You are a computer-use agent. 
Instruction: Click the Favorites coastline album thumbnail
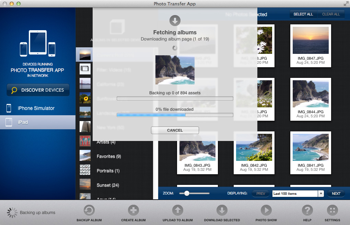(x=85, y=155)
